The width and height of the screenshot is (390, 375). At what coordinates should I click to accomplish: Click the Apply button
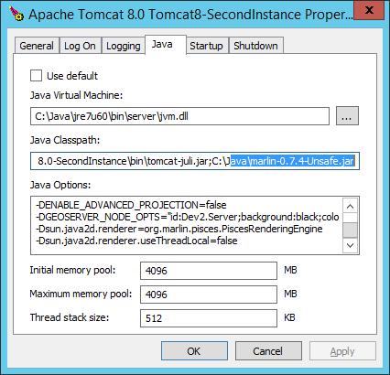coord(342,351)
